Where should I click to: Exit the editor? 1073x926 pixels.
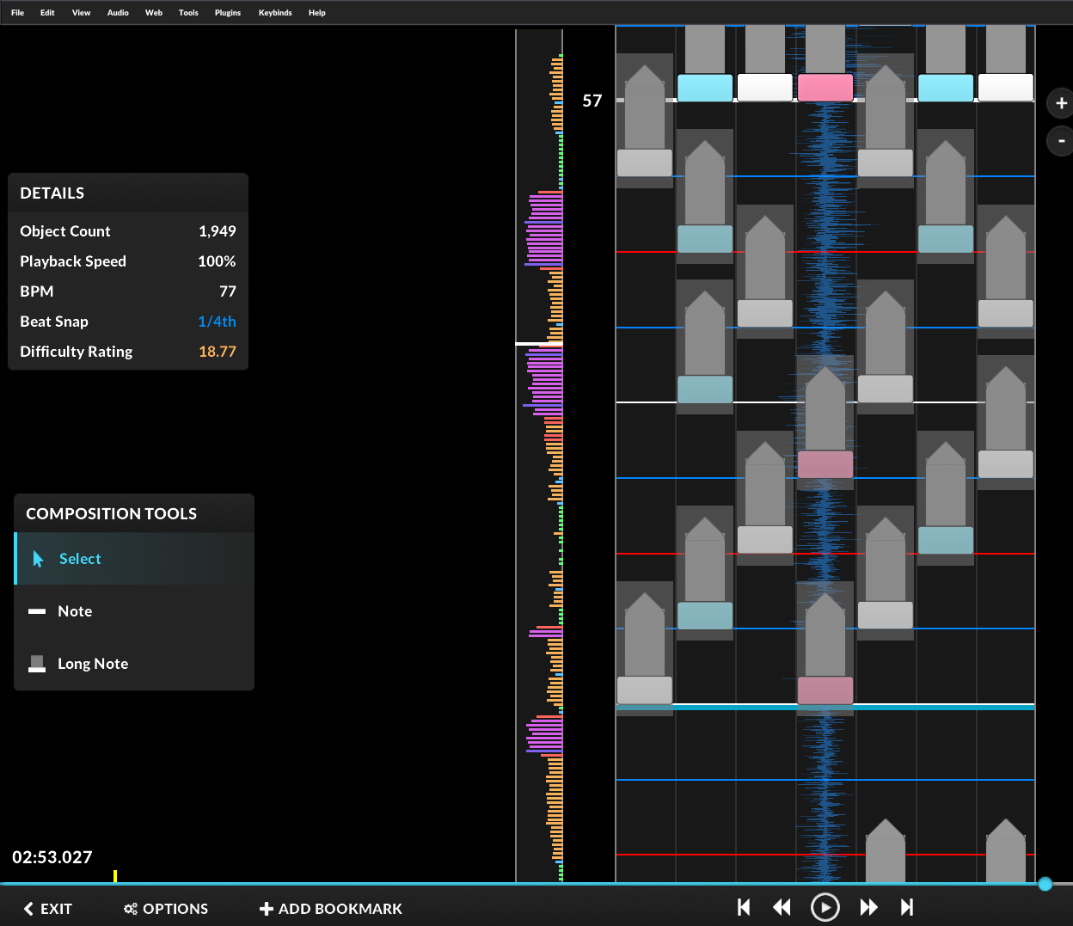coord(48,909)
